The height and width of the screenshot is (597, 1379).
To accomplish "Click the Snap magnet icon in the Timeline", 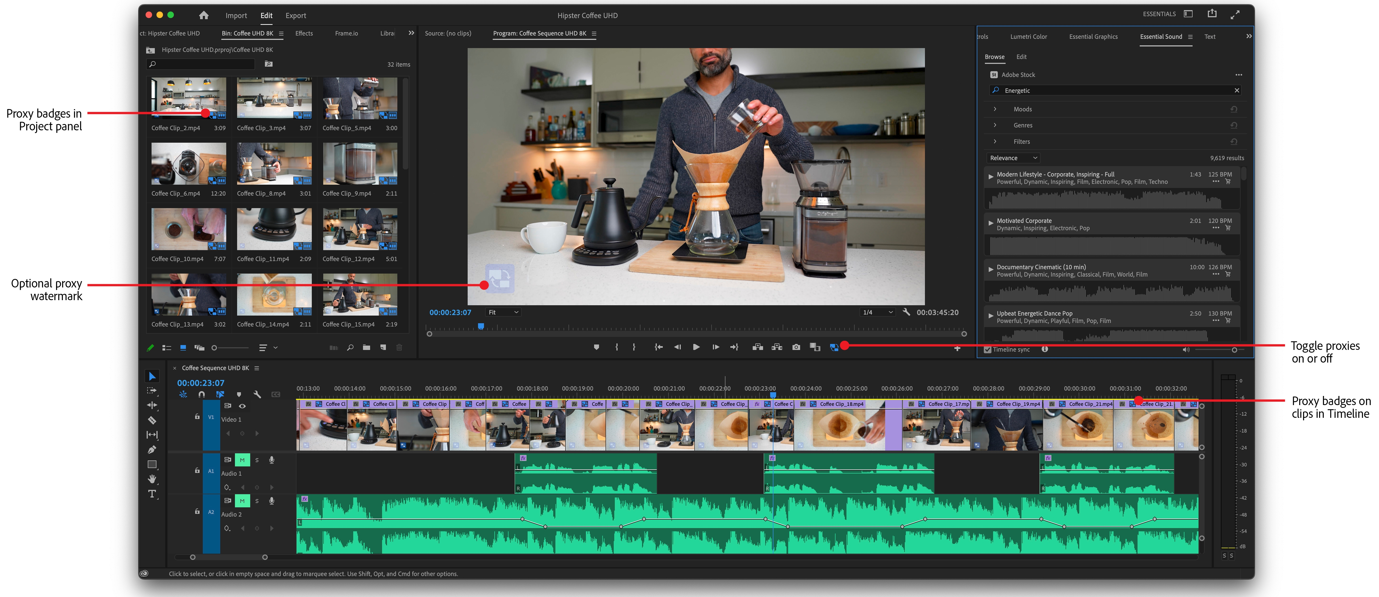I will point(202,394).
